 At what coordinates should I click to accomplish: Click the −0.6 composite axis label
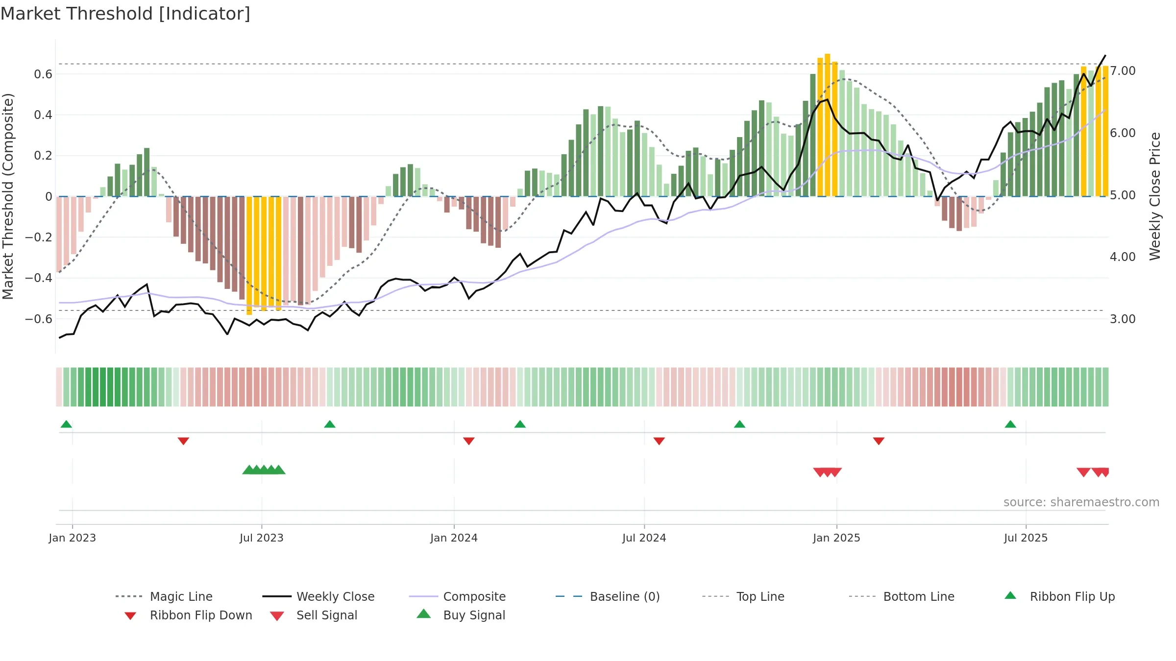click(x=39, y=319)
